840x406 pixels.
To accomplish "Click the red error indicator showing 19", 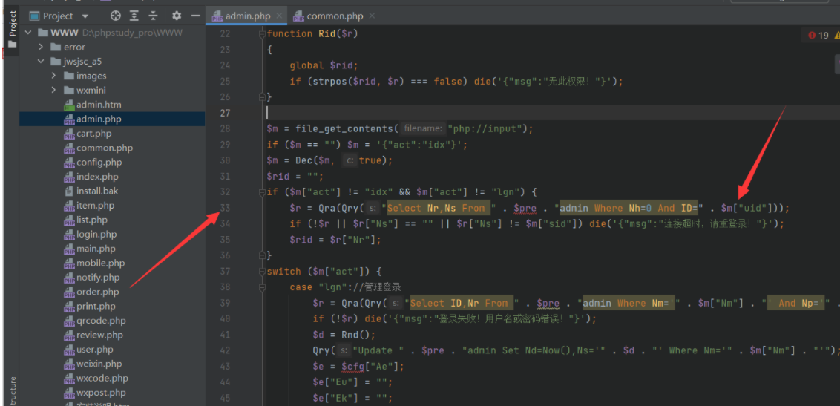I will [x=818, y=36].
